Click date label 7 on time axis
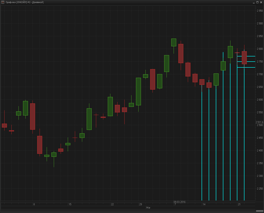The height and width of the screenshot is (213, 264). tap(175, 204)
